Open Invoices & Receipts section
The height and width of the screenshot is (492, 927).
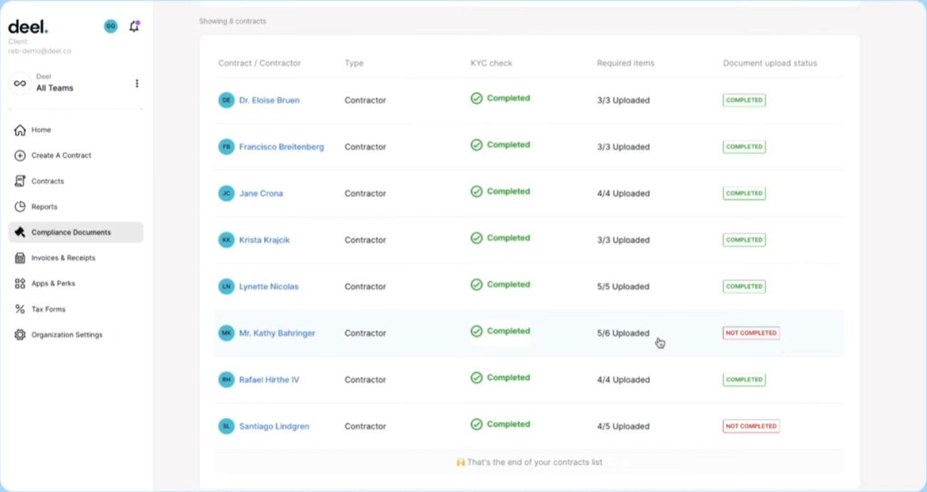point(63,258)
